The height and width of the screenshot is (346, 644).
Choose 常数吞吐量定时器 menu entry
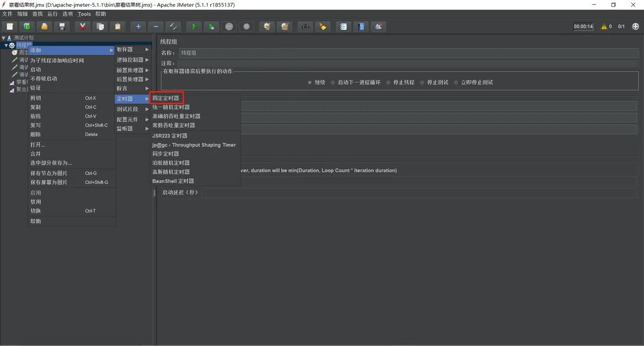(x=195, y=125)
